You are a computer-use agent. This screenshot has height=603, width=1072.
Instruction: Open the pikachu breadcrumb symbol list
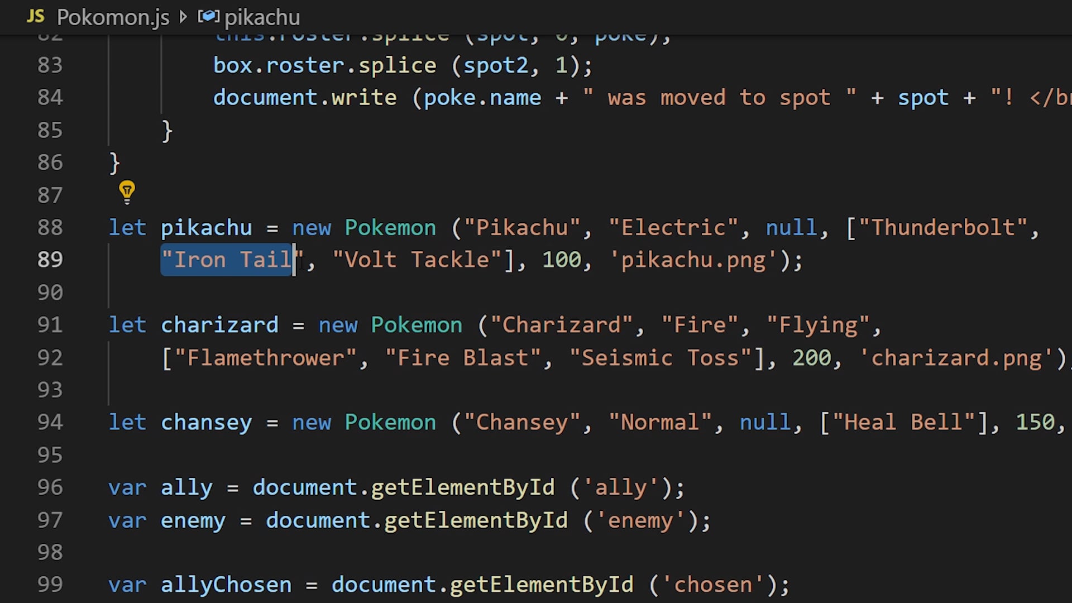(x=262, y=17)
